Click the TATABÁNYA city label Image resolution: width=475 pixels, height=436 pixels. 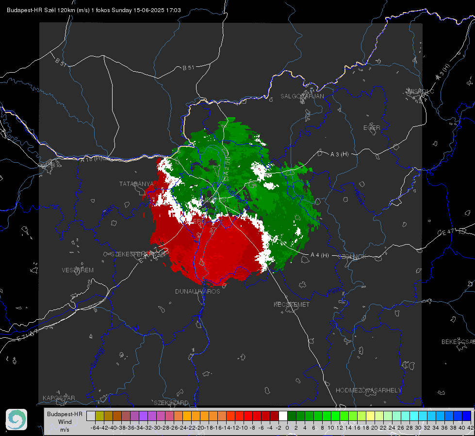coord(136,184)
